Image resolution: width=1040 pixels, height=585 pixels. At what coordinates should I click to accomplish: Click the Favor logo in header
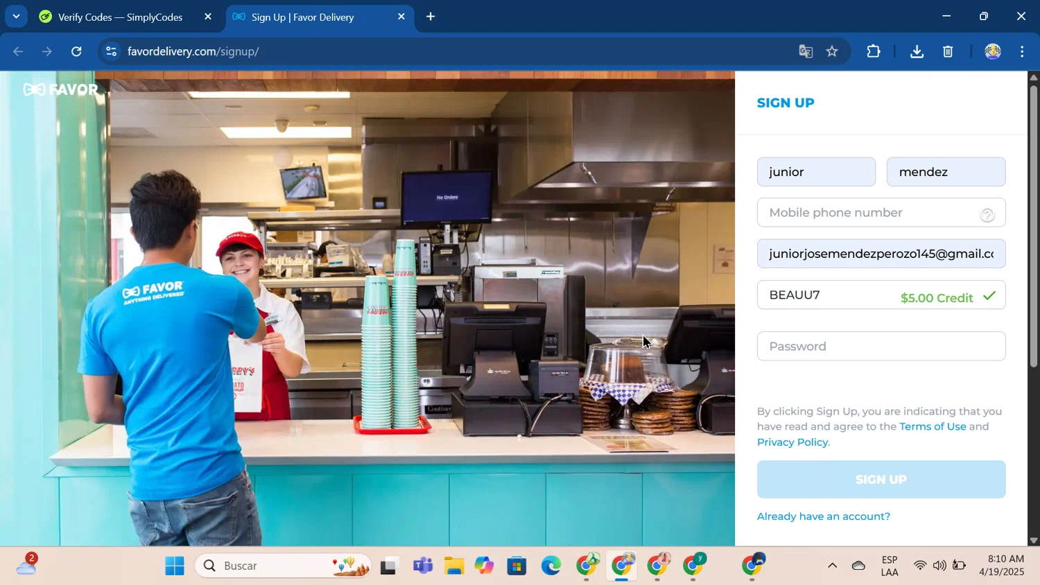tap(61, 89)
